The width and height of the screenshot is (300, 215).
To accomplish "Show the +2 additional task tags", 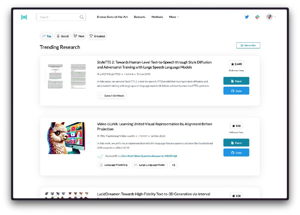I will click(x=174, y=165).
